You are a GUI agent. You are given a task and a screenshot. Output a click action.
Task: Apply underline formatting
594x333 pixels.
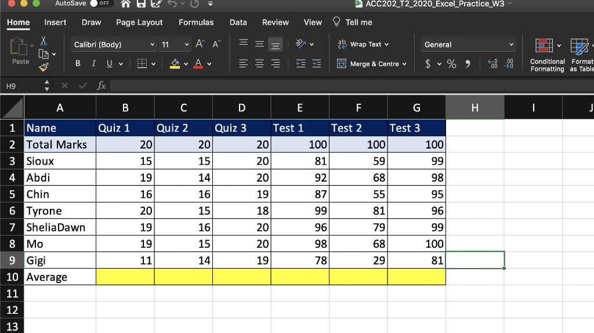click(x=110, y=64)
